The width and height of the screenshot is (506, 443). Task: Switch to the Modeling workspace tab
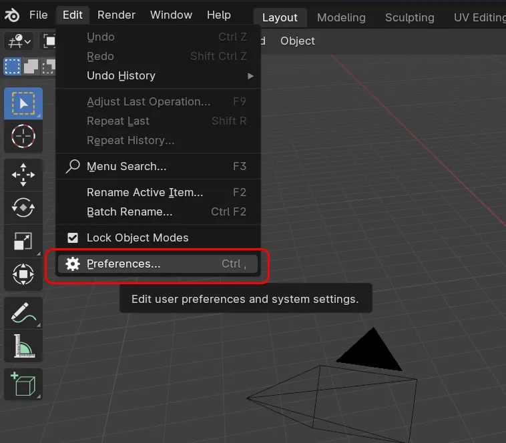pyautogui.click(x=340, y=17)
